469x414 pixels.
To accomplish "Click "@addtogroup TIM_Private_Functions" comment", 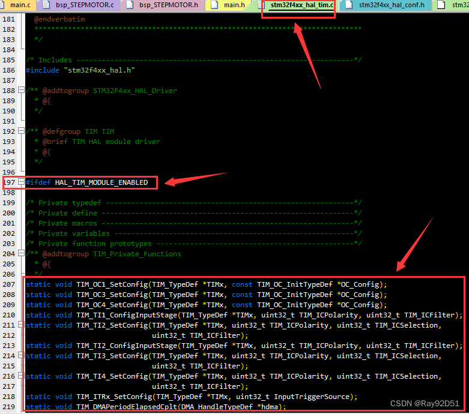I will [112, 254].
